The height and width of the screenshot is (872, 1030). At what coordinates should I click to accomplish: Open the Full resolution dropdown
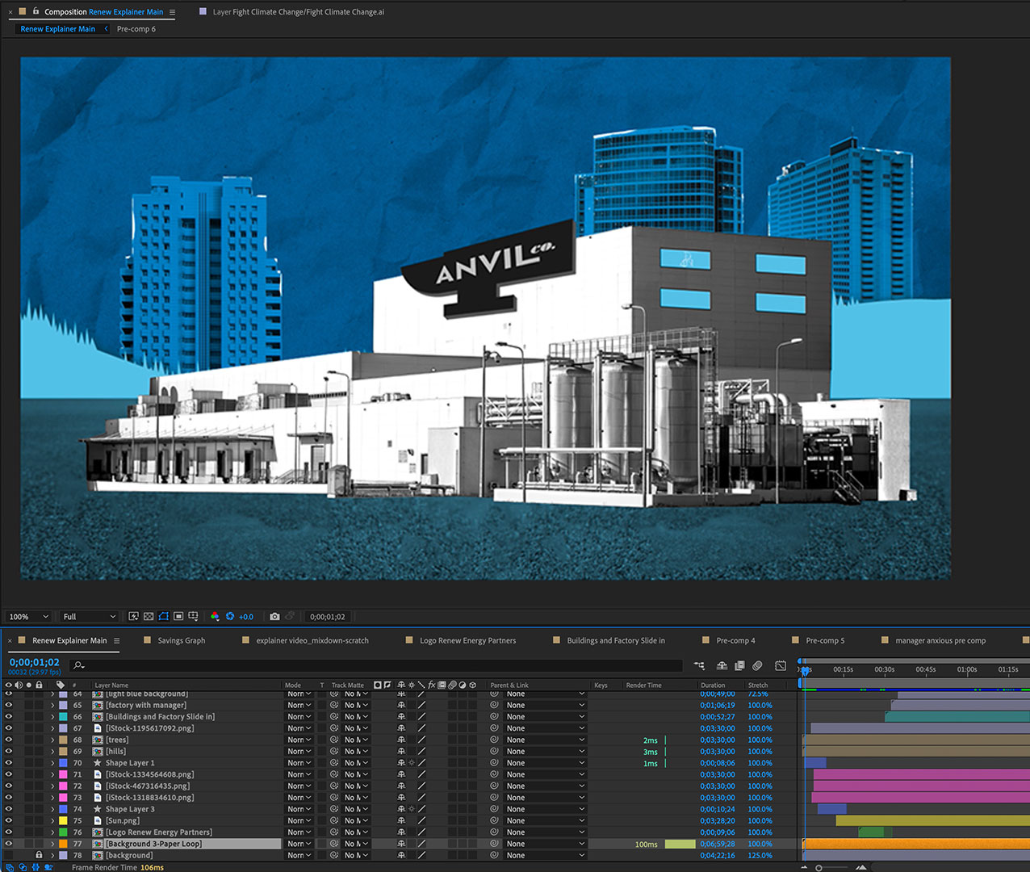coord(89,617)
